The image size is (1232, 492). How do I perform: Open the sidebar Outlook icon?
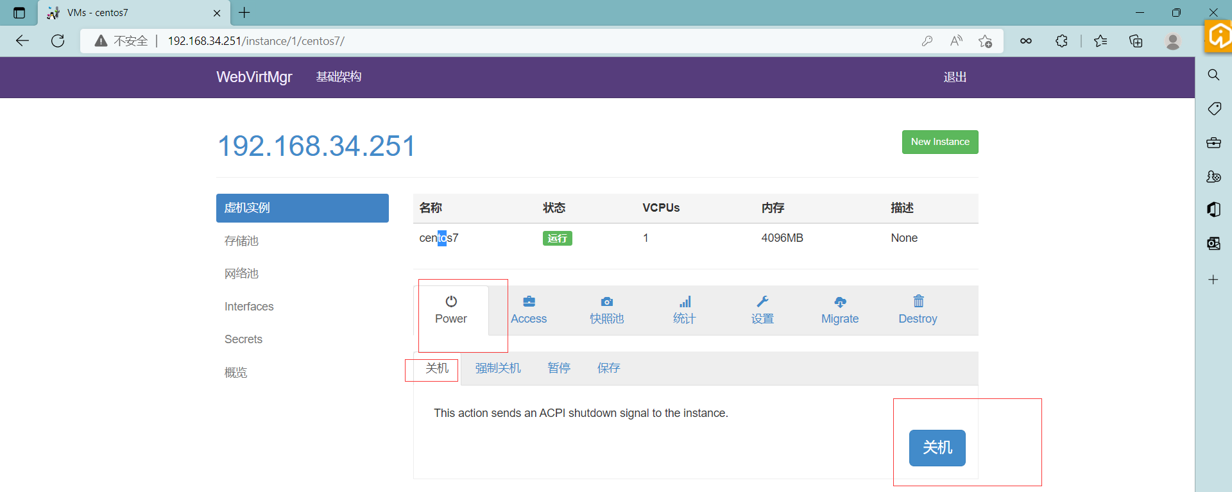click(1213, 243)
